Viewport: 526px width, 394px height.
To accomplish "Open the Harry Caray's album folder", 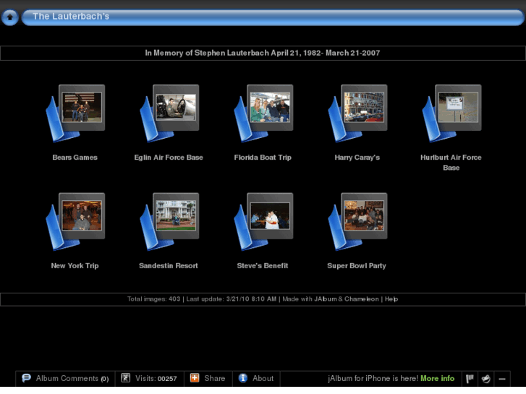I will pyautogui.click(x=357, y=114).
